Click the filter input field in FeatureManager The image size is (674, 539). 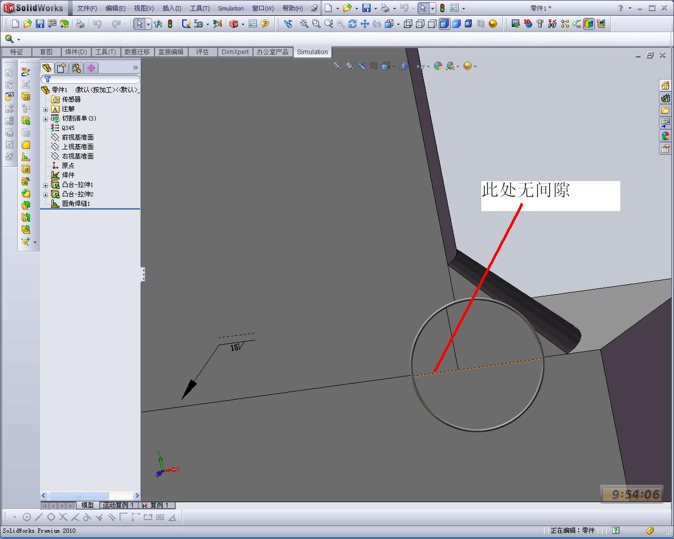click(x=91, y=79)
